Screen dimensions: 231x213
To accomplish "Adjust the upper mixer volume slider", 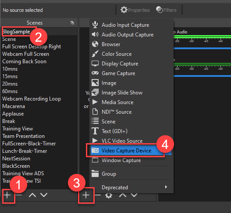I will pyautogui.click(x=202, y=48).
